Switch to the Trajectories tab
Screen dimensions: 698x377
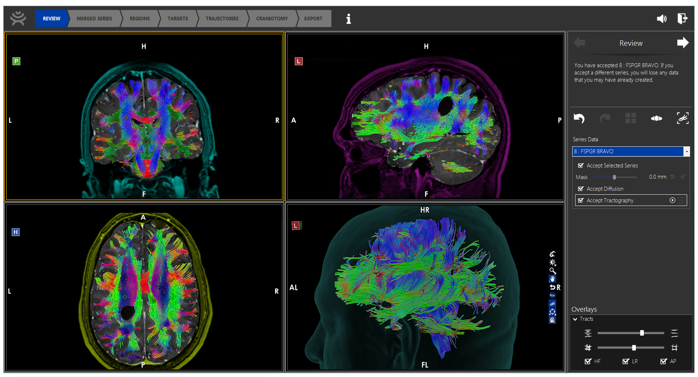point(222,19)
